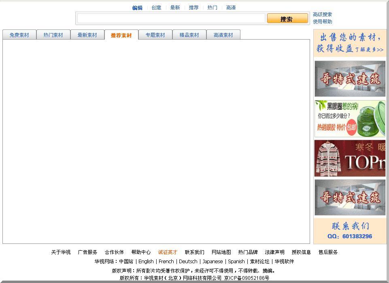
Task: Click the TOP sweater clothing advertisement
Action: tap(350, 158)
